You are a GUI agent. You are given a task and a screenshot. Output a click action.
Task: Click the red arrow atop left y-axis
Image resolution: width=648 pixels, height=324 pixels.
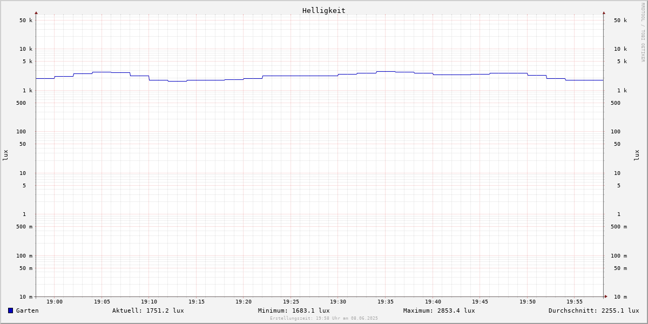click(36, 12)
